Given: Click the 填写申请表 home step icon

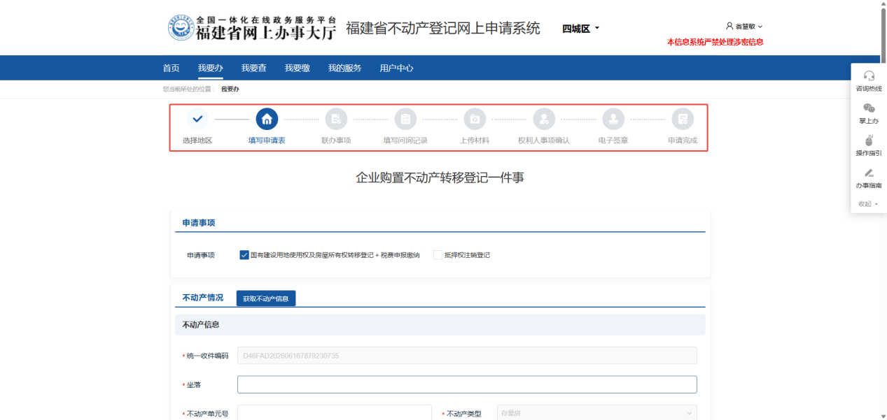Looking at the screenshot, I should tap(267, 119).
